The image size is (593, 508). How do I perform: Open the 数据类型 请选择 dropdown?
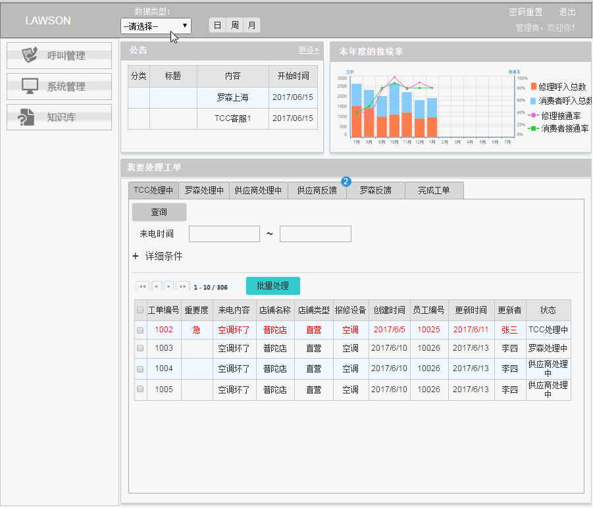[156, 26]
